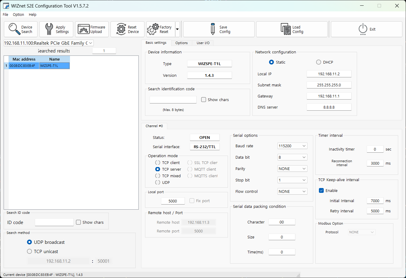The height and width of the screenshot is (278, 406).
Task: Click the Inactivity timer field
Action: click(375, 149)
